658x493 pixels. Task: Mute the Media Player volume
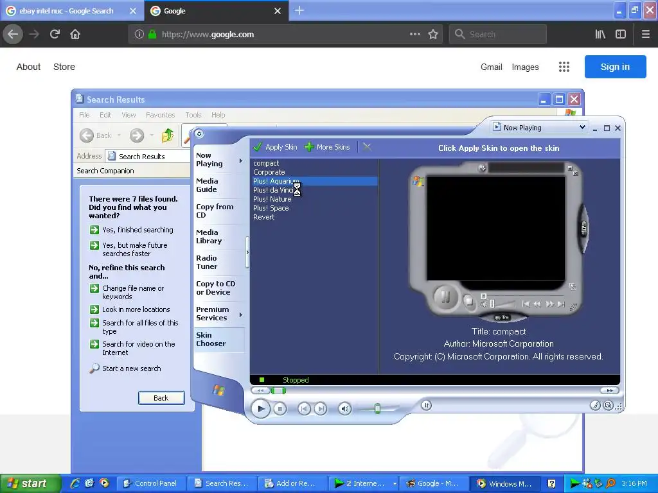point(344,408)
